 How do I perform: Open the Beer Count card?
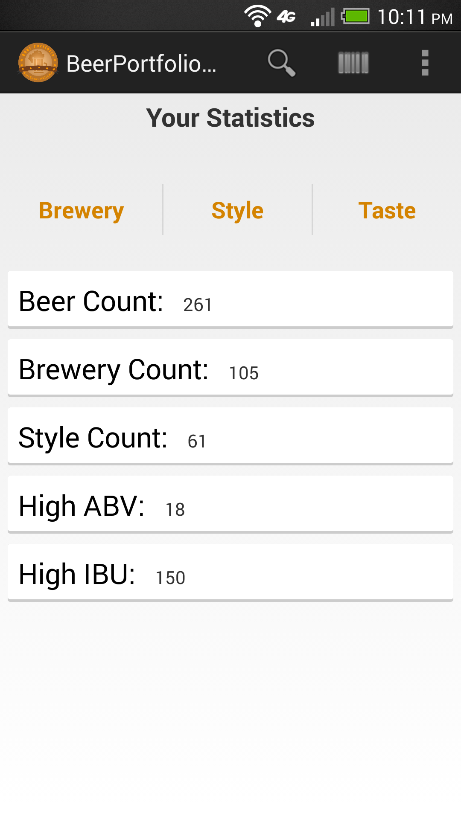coord(230,299)
